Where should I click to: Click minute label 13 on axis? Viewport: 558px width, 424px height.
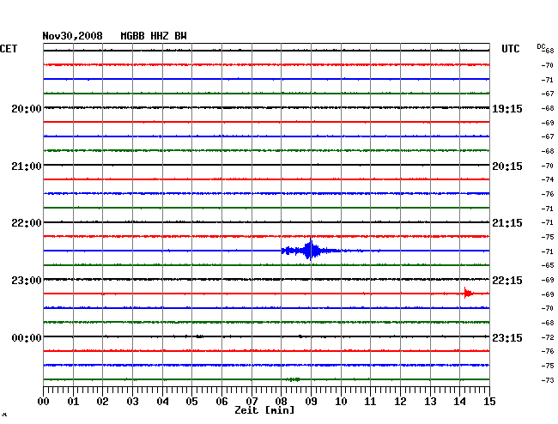tap(430, 401)
